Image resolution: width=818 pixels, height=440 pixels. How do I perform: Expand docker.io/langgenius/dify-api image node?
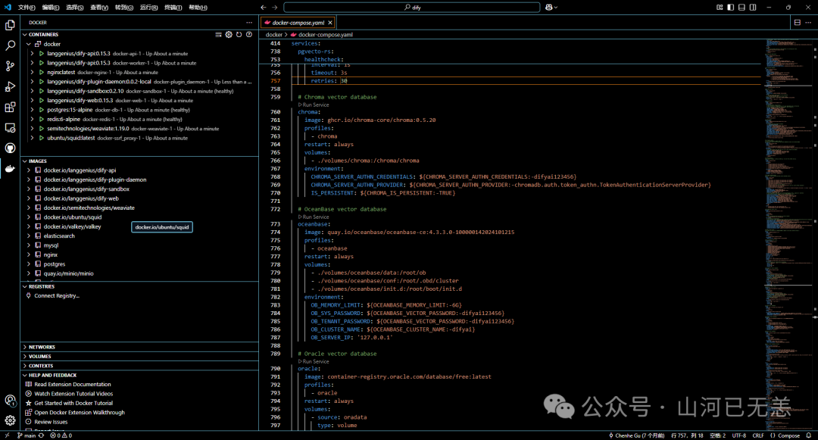click(x=29, y=170)
